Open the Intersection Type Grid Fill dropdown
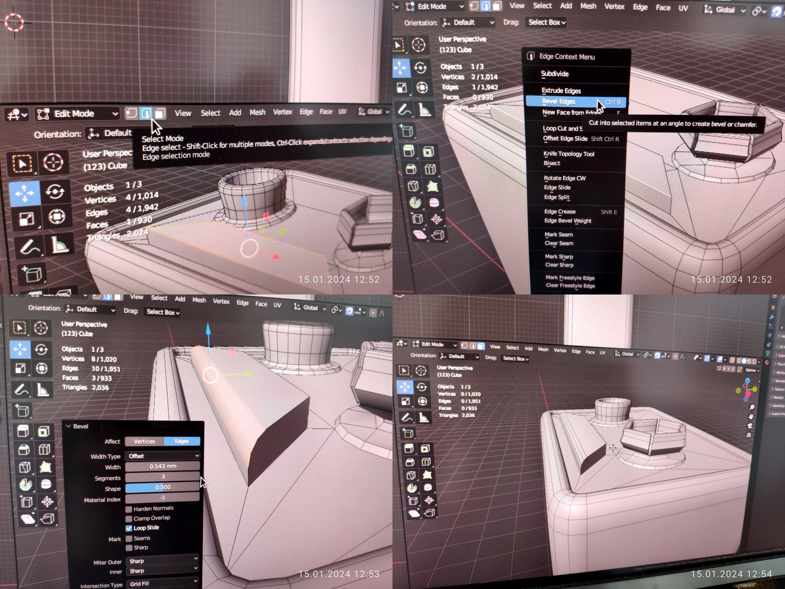The height and width of the screenshot is (589, 785). 163,584
